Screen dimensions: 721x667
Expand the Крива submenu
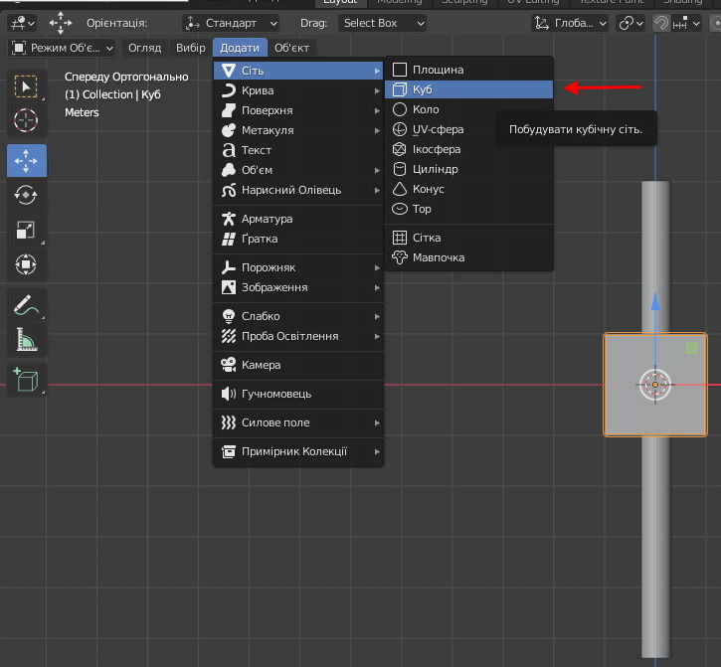299,90
